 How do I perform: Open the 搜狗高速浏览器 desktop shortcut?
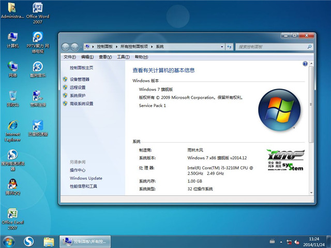pyautogui.click(x=12, y=160)
